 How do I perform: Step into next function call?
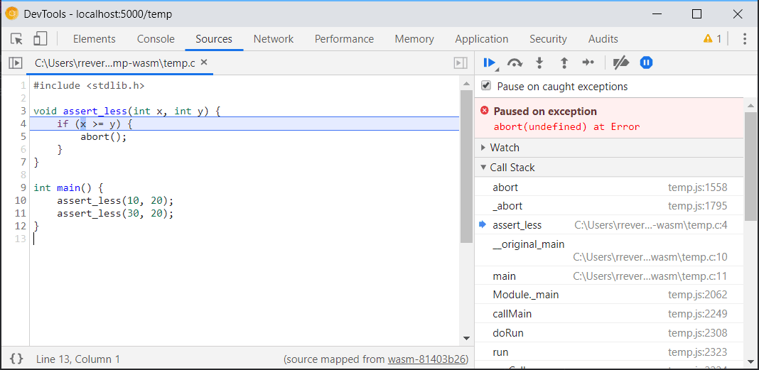coord(539,63)
